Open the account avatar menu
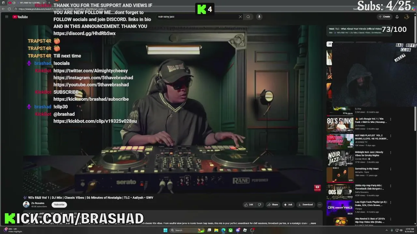Viewport: 417px width, 234px height. (407, 17)
